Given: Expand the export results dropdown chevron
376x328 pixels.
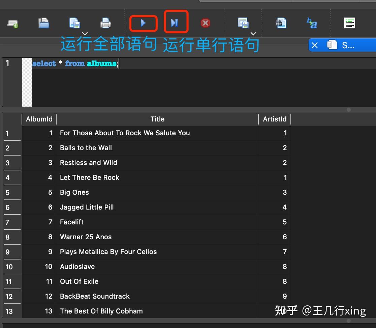Looking at the screenshot, I should coord(253,34).
